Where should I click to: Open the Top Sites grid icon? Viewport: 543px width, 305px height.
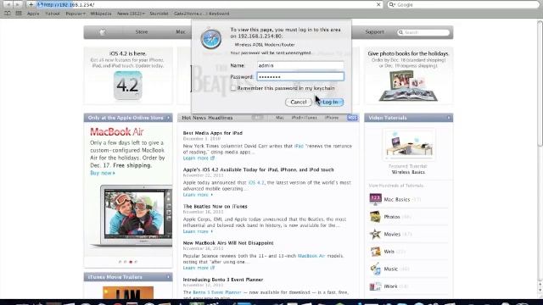pos(19,14)
